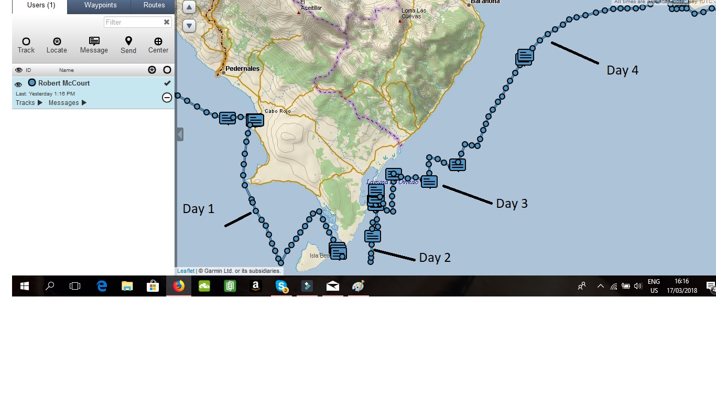Screen dimensions: 716x403
Task: Select the Track tool in the toolbar
Action: 26,45
